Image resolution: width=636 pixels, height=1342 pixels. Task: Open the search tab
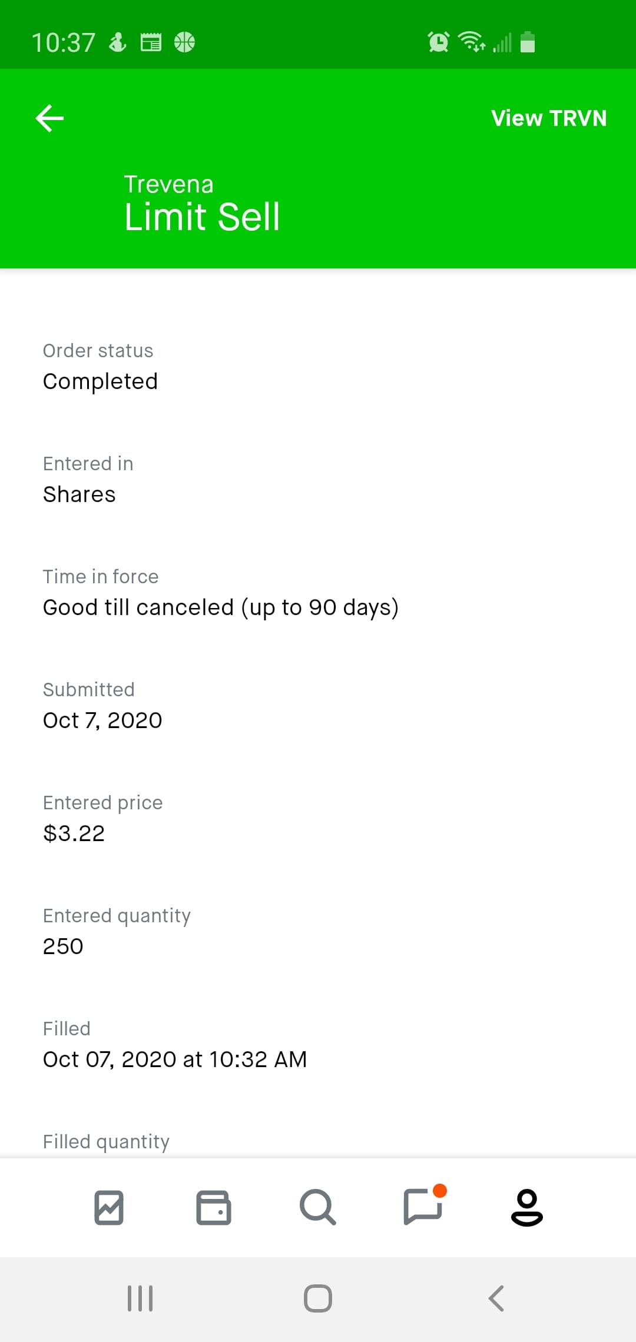pyautogui.click(x=317, y=1207)
